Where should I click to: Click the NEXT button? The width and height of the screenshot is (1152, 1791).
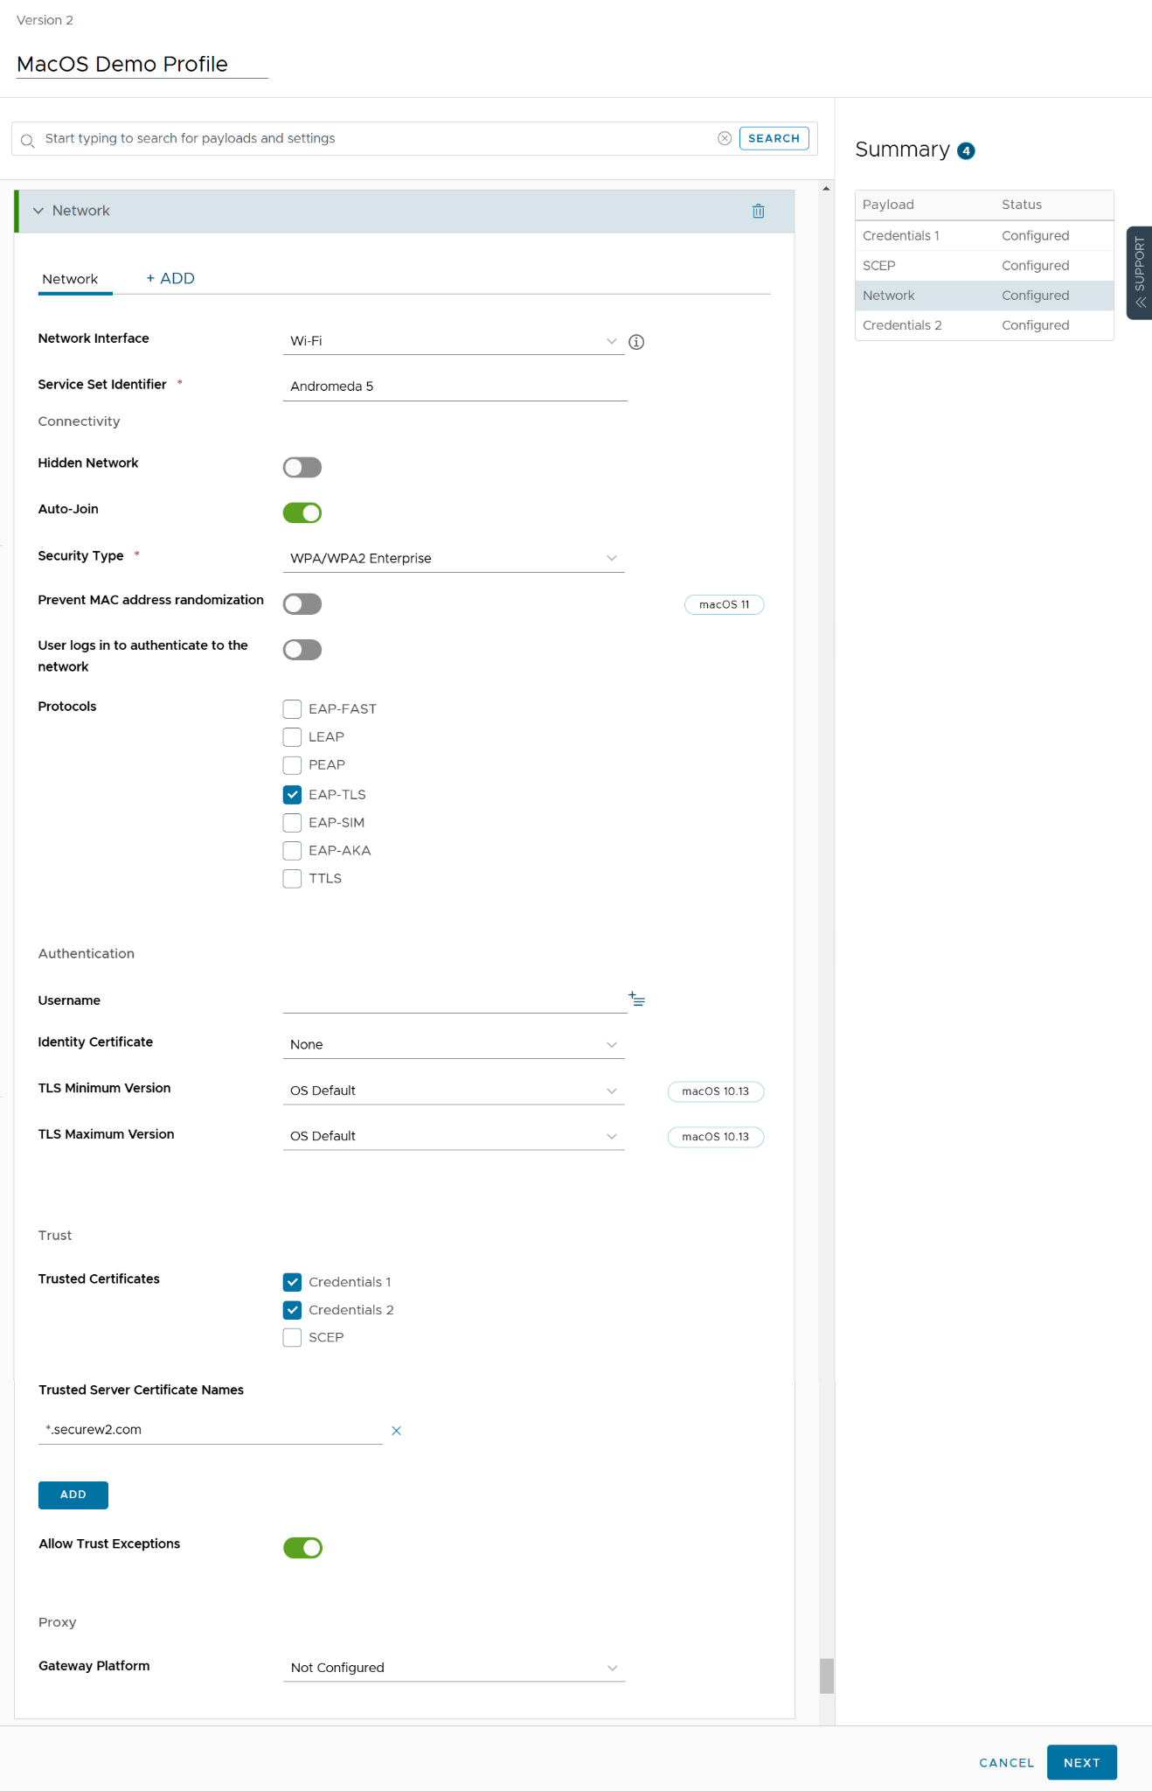(1081, 1763)
